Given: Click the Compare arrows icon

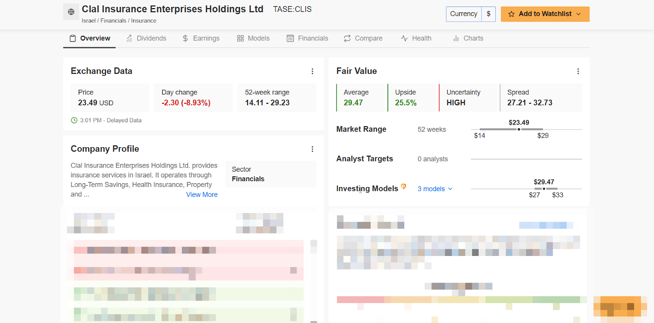Looking at the screenshot, I should coord(347,38).
